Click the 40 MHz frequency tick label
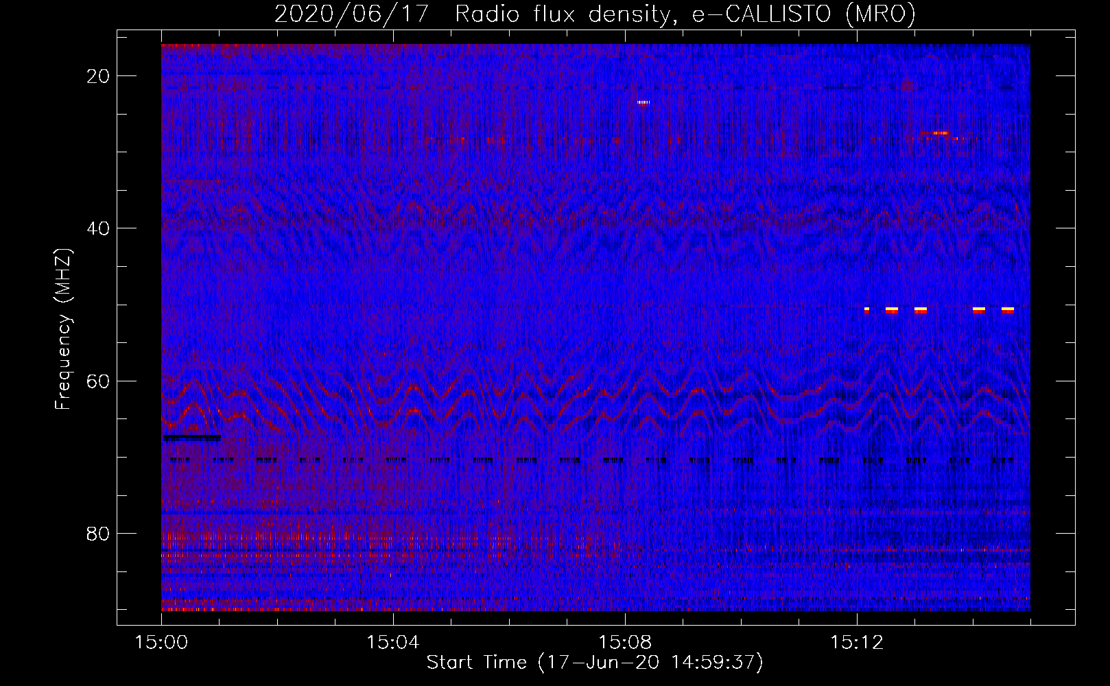Image resolution: width=1110 pixels, height=686 pixels. 99,228
